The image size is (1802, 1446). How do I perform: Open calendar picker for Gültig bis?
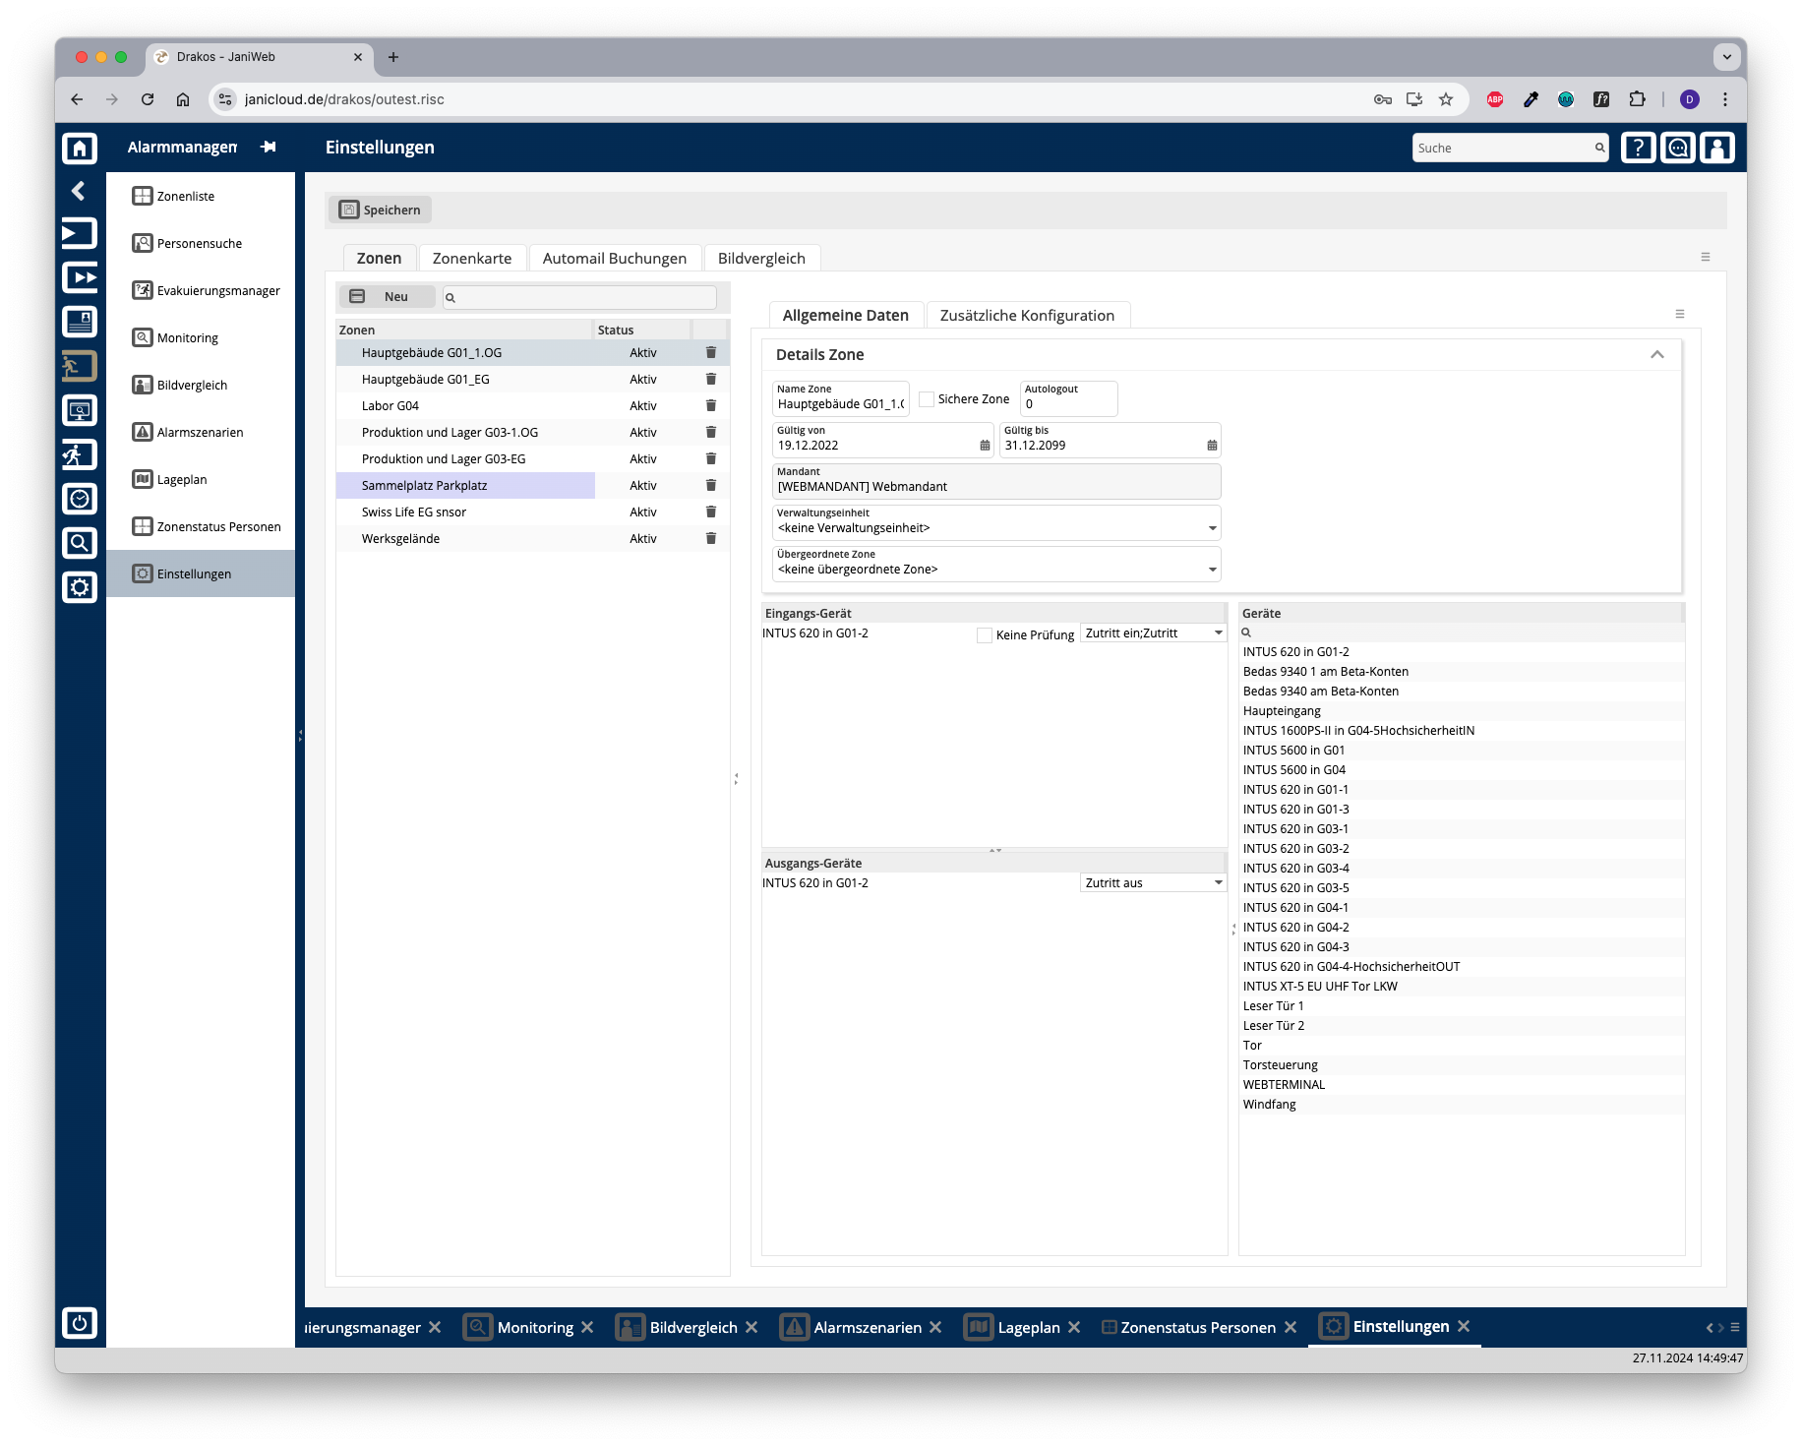tap(1212, 446)
